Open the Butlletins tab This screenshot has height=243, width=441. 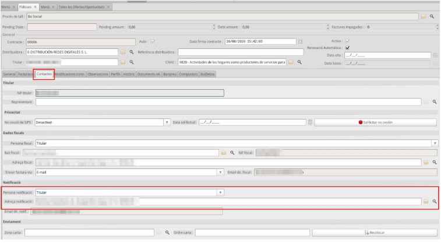tap(207, 74)
